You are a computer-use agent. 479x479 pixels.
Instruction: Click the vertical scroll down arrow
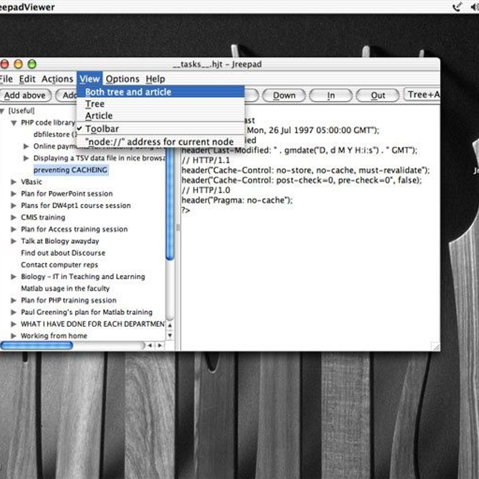click(x=170, y=335)
